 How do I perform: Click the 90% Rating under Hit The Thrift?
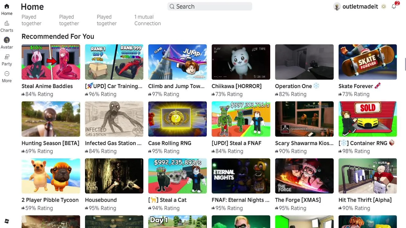354,208
